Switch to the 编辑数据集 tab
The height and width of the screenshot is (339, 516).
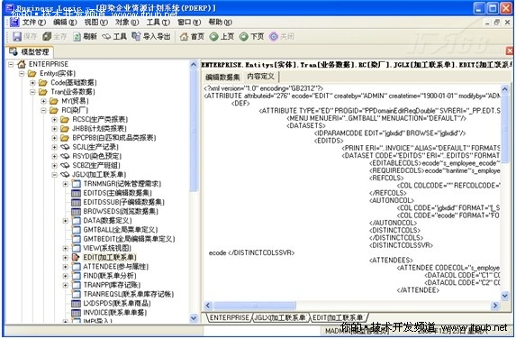coord(222,78)
